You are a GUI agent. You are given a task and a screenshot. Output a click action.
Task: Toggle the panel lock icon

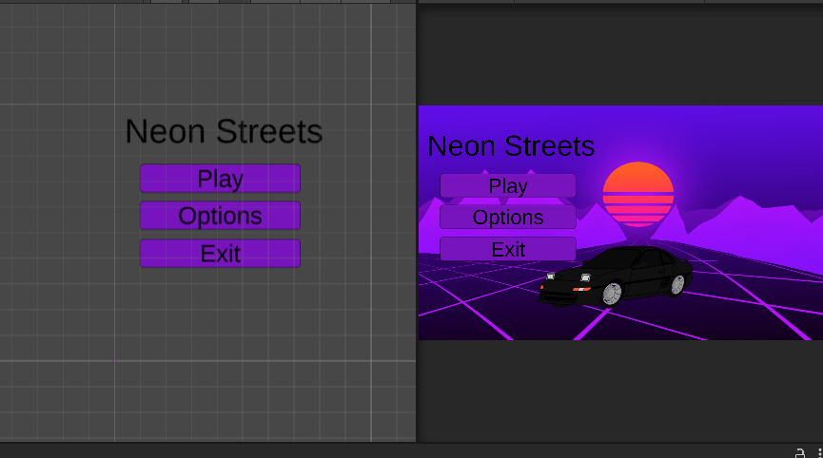pos(800,452)
